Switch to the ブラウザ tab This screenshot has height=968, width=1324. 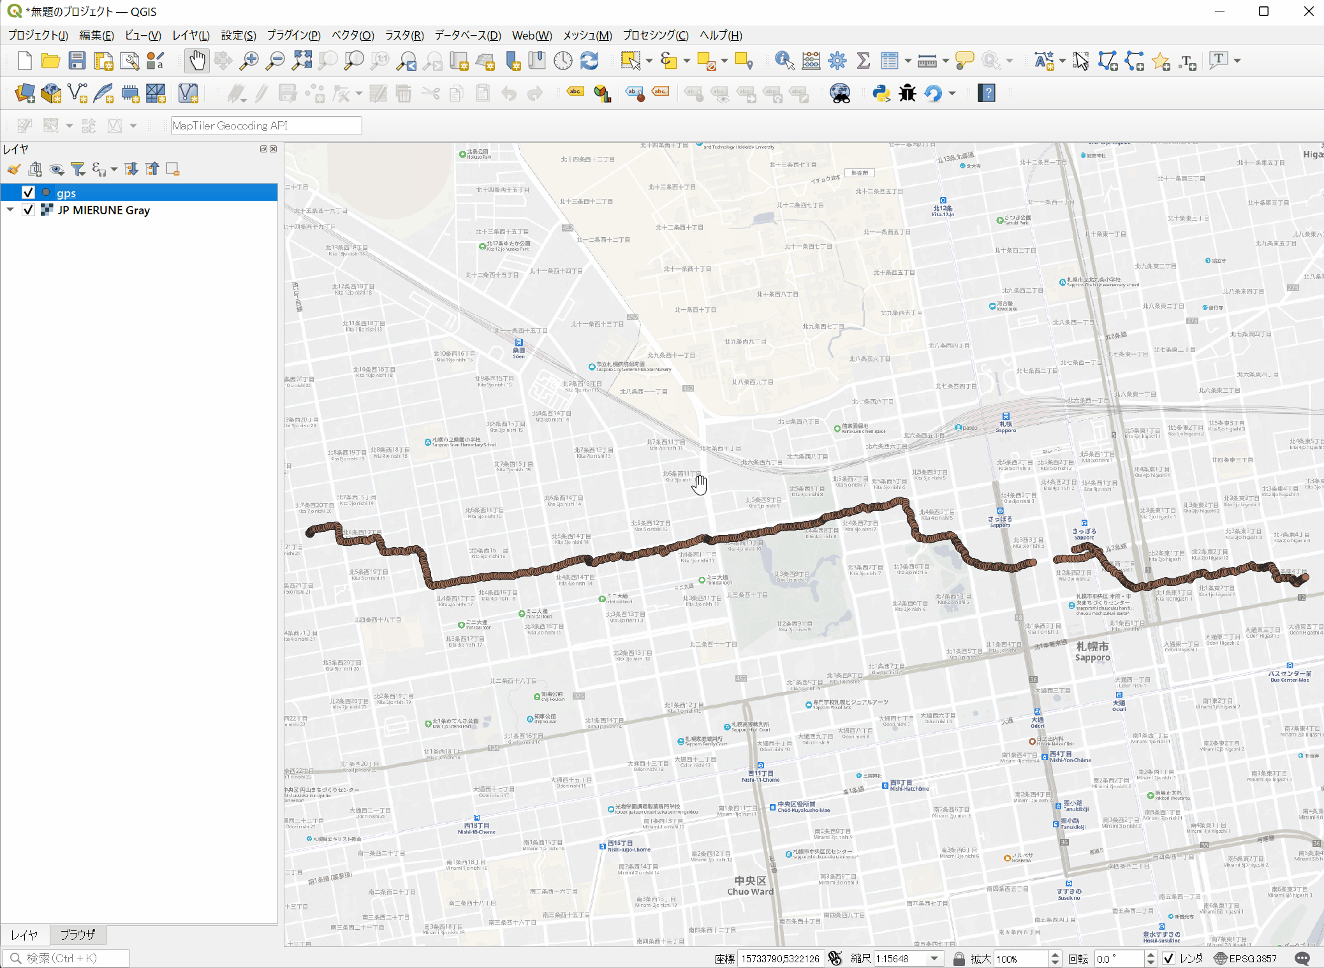(x=77, y=935)
